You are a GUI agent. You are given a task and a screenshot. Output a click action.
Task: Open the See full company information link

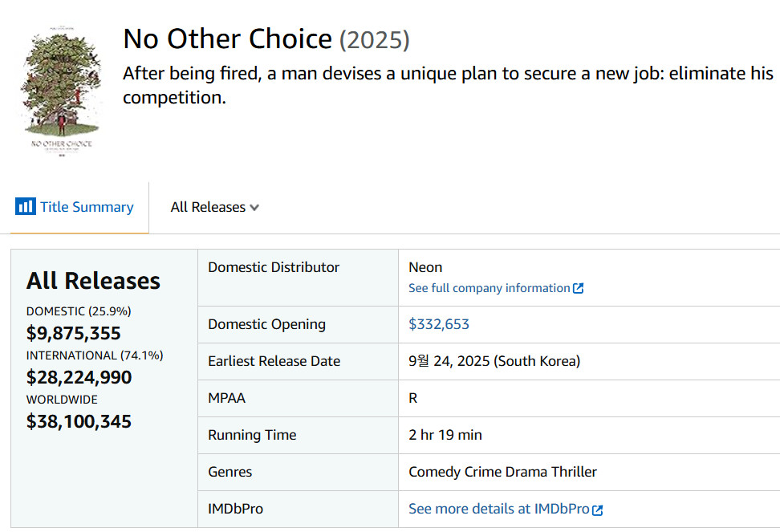[489, 288]
